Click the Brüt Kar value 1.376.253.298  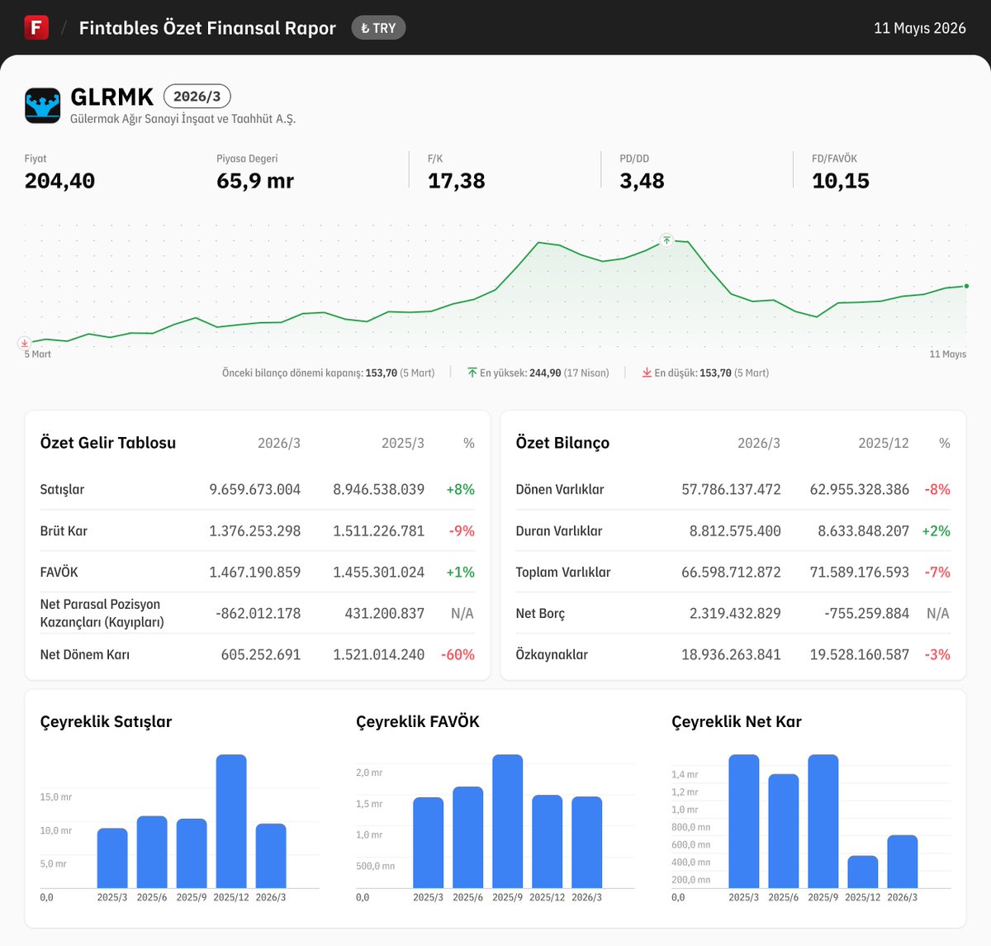click(254, 530)
